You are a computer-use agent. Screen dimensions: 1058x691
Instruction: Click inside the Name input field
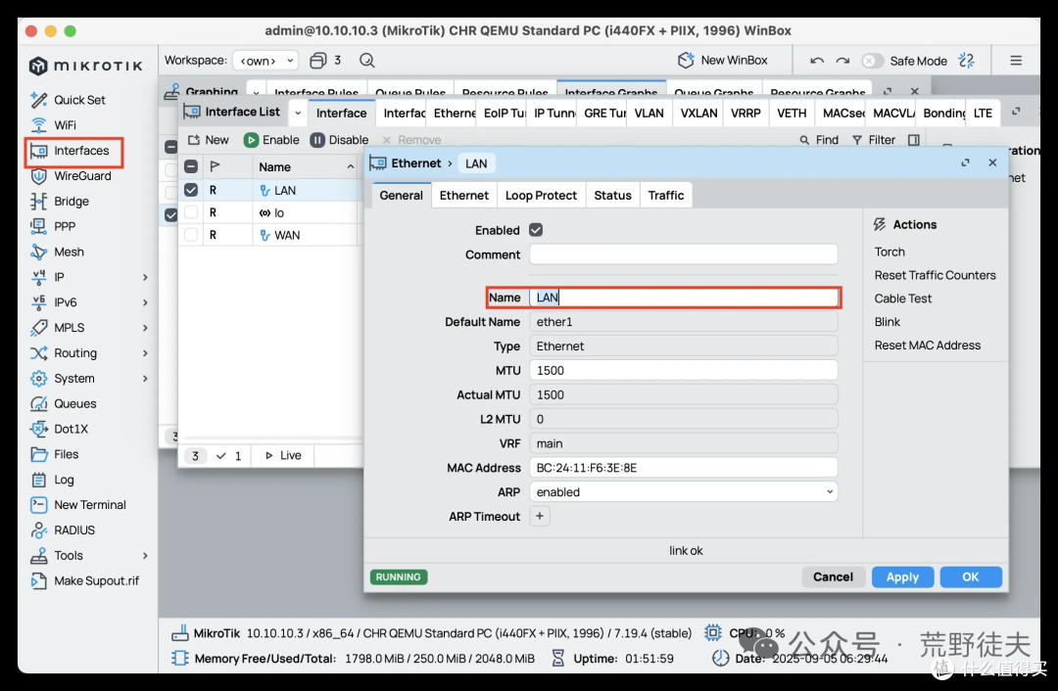[x=684, y=298]
